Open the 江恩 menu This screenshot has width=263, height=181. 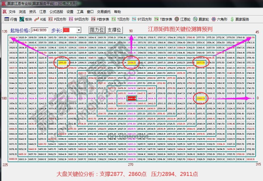point(43,12)
